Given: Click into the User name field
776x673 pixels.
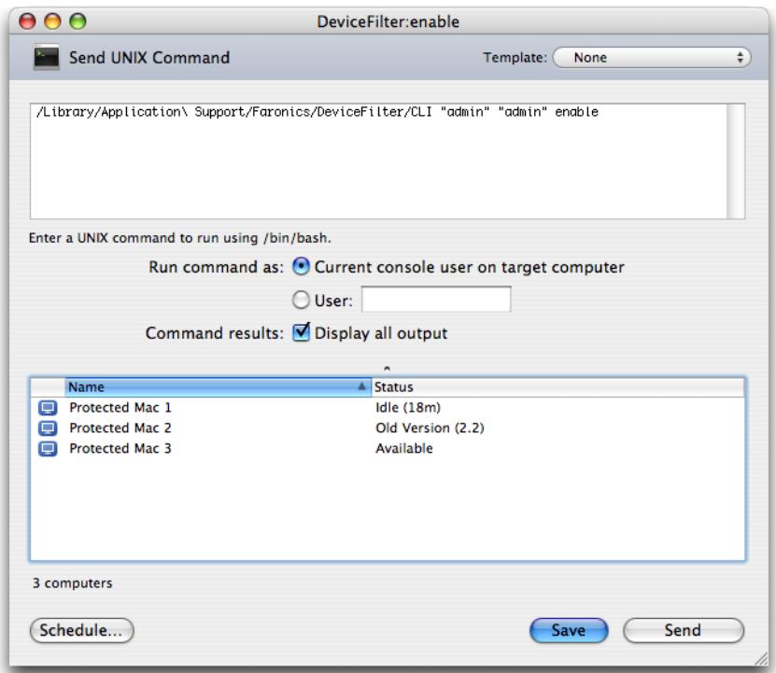Looking at the screenshot, I should (436, 300).
